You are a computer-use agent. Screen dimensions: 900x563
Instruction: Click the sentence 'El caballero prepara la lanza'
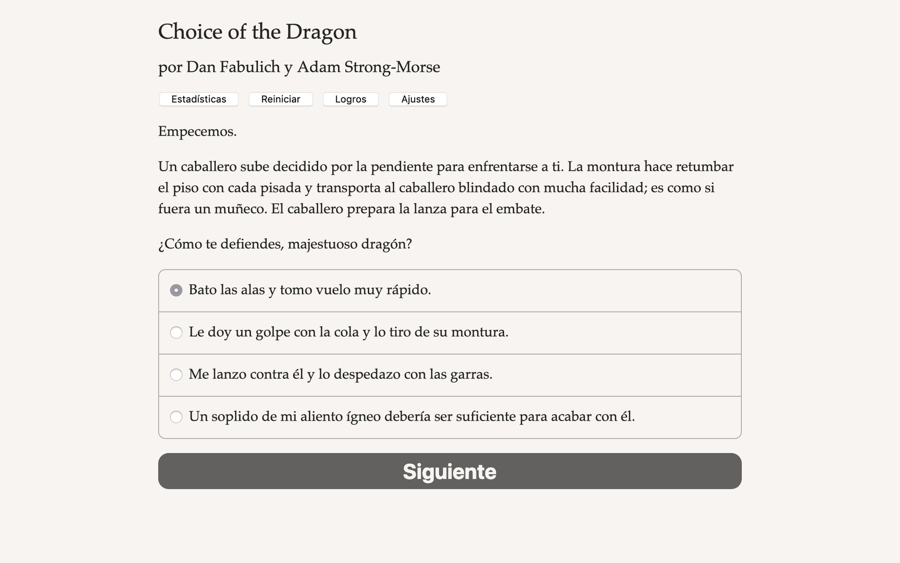coord(407,209)
